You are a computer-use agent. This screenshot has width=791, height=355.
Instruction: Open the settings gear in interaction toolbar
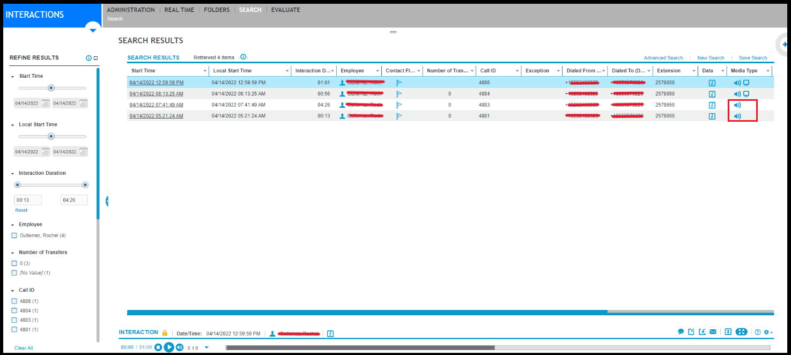point(767,332)
